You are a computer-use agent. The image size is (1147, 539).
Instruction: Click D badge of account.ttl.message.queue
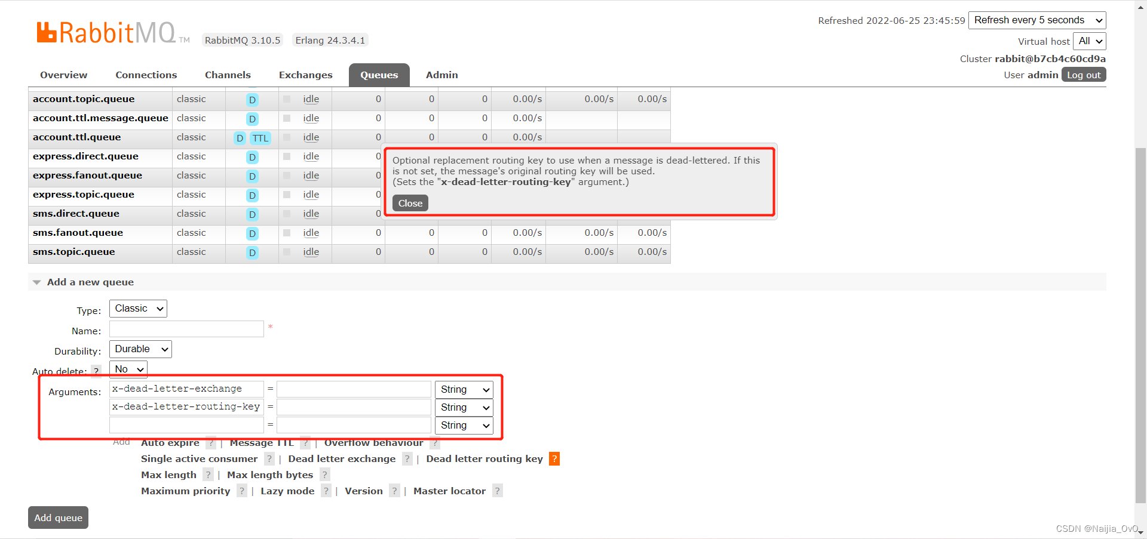click(252, 119)
